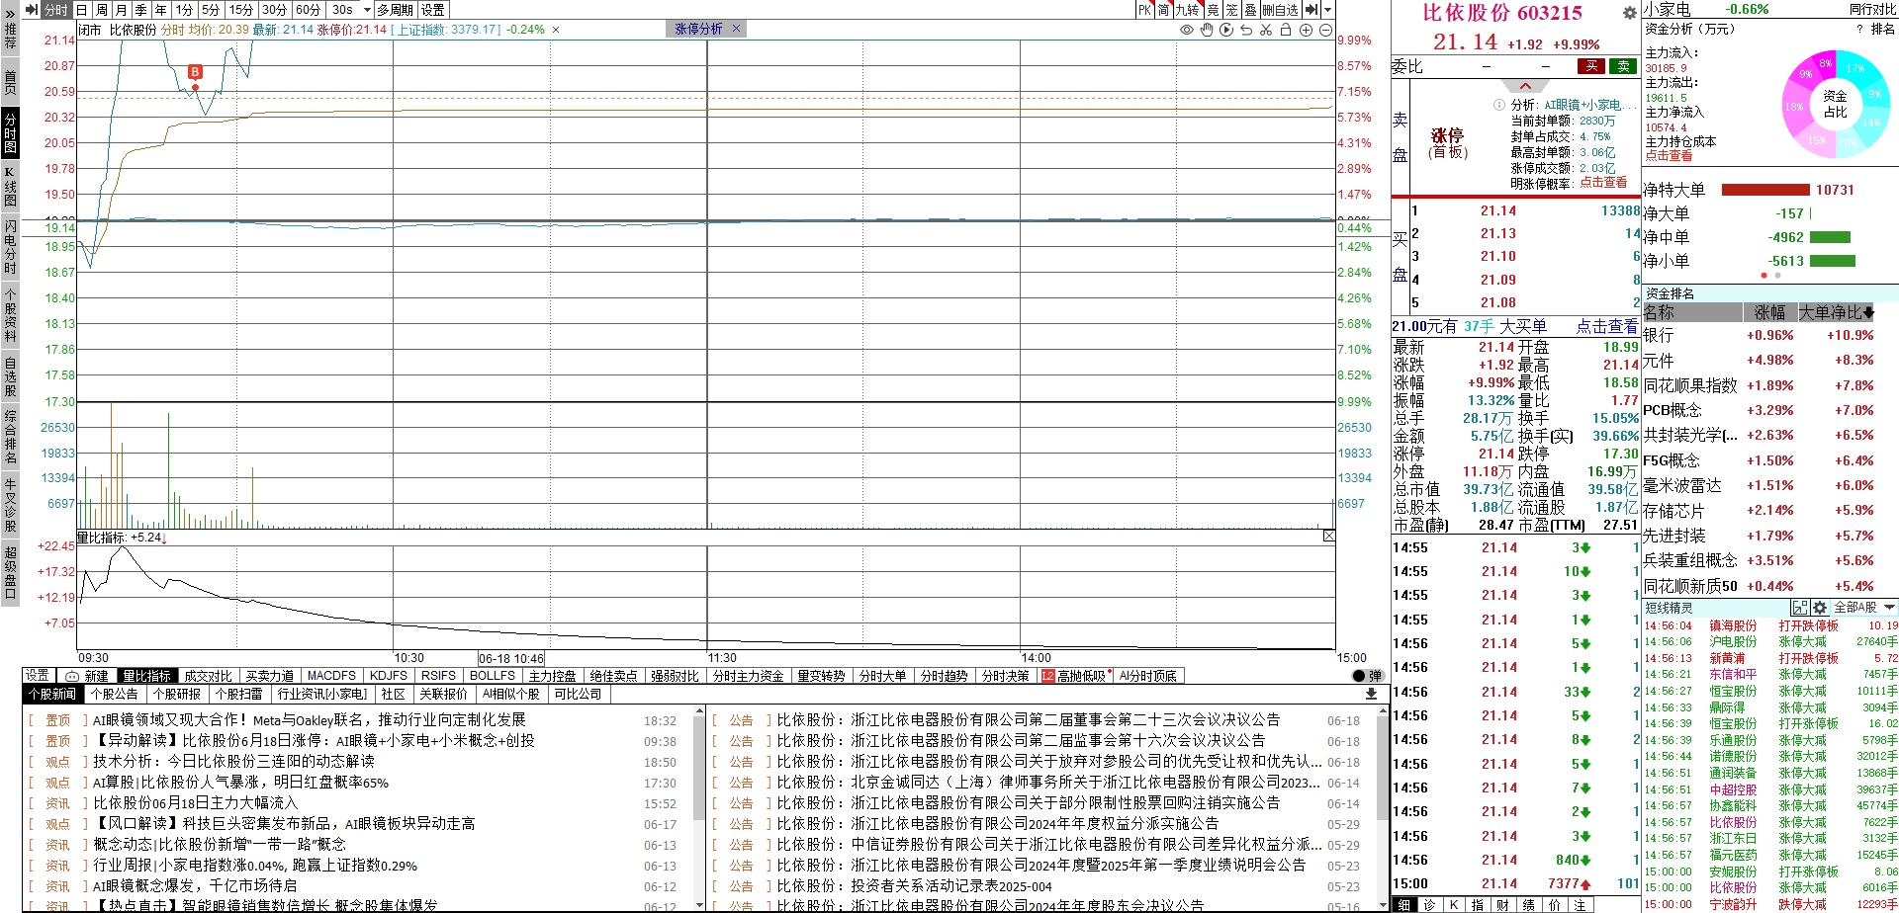The height and width of the screenshot is (913, 1899).
Task: Click the download arrow icon in news panel
Action: pyautogui.click(x=1371, y=694)
